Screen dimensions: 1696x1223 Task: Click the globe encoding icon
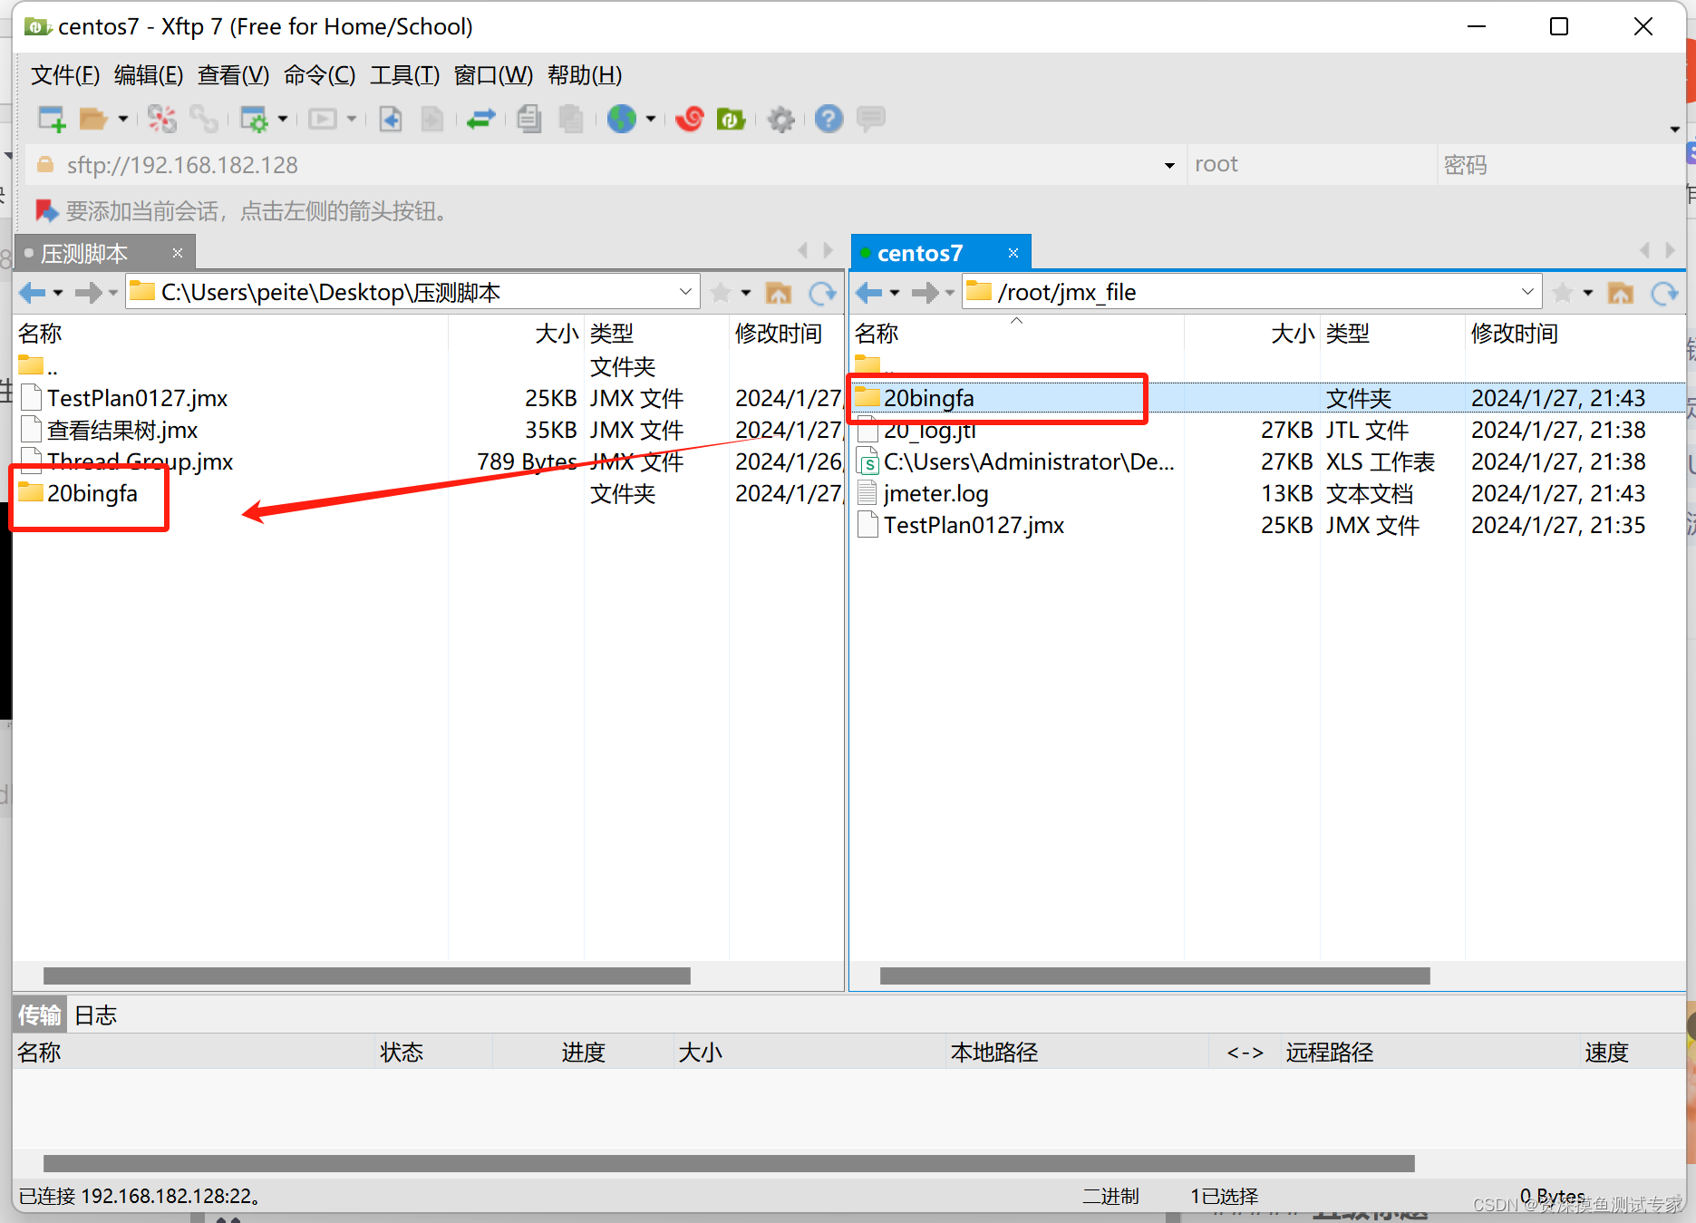[622, 119]
